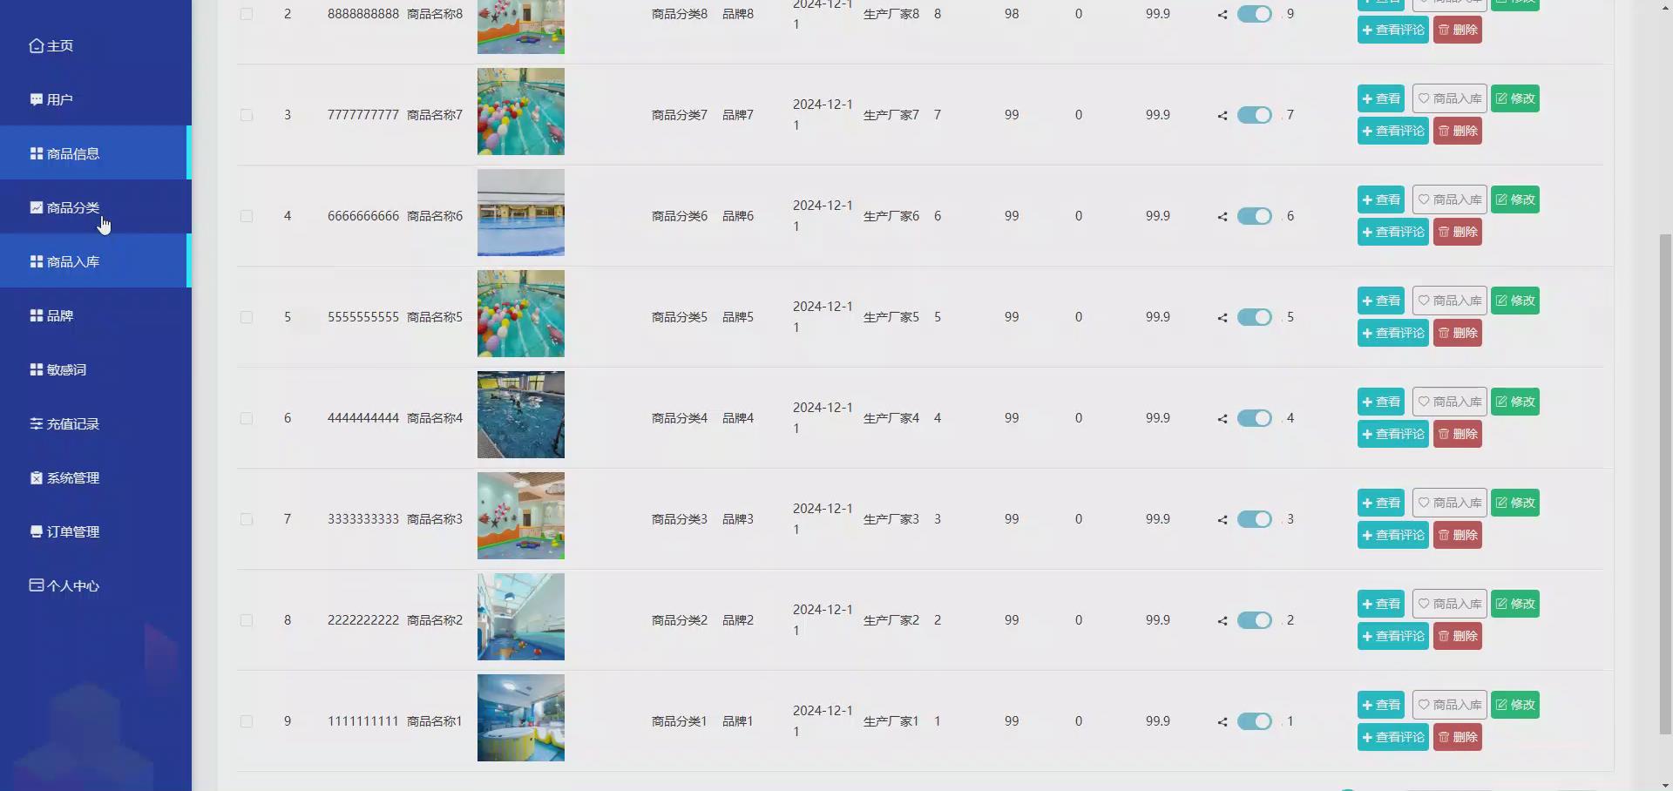This screenshot has height=791, width=1673.
Task: Click the share icon in 商品名称6 row
Action: [1223, 216]
